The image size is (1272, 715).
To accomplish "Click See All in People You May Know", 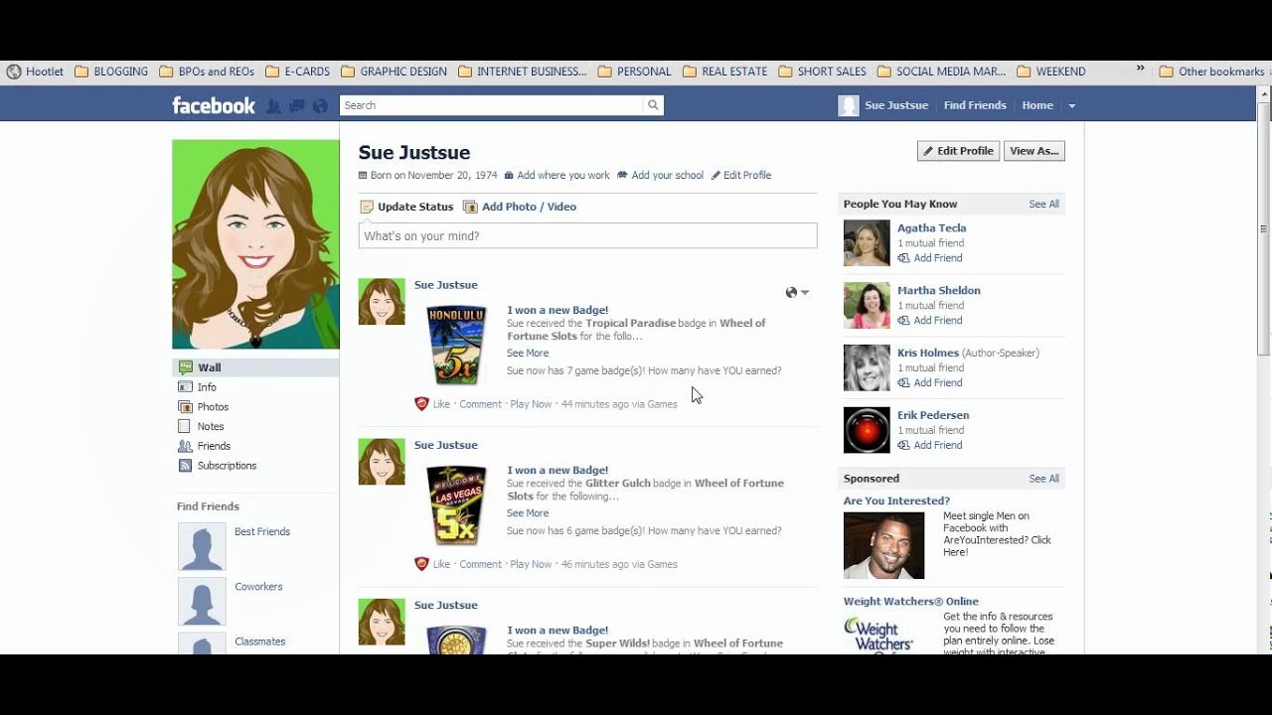I will (1043, 204).
